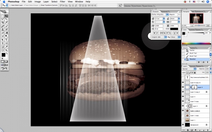Open the font style dropdown showing Regular
Image resolution: width=212 pixels, height=132 pixels.
pos(179,14)
